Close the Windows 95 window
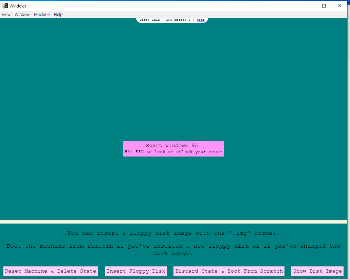Image resolution: width=350 pixels, height=279 pixels. click(339, 6)
